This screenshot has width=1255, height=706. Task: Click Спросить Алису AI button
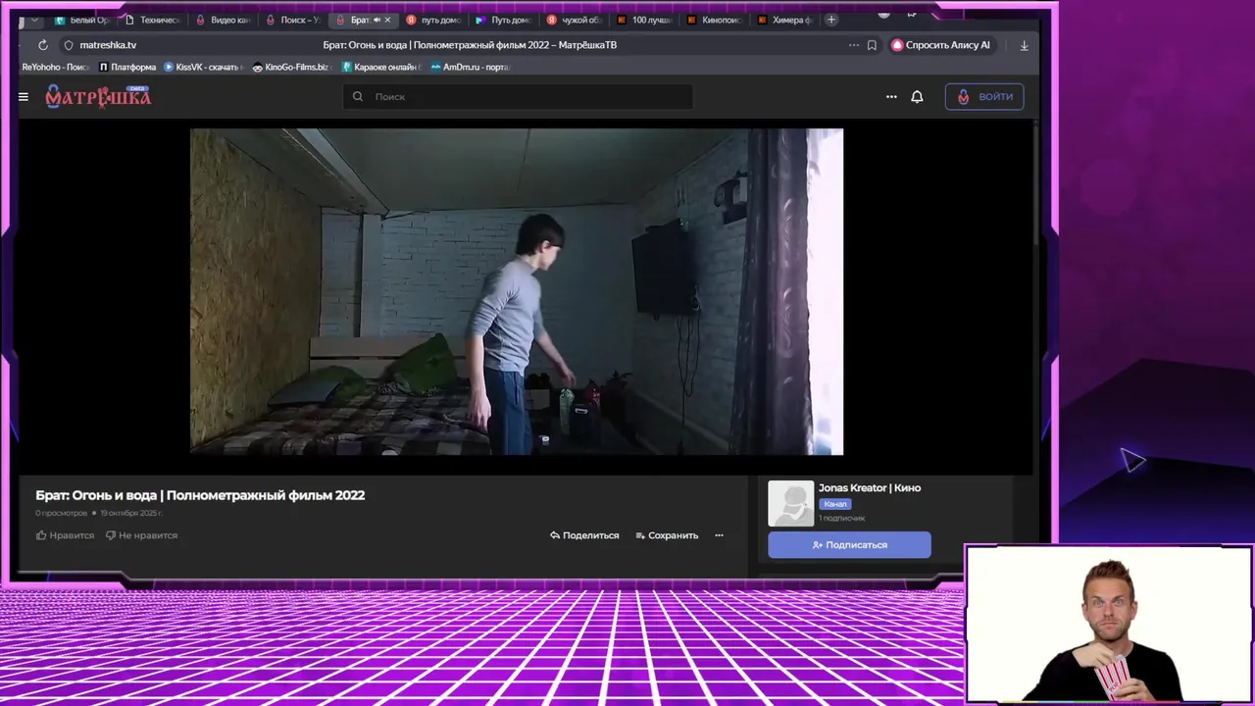point(941,45)
